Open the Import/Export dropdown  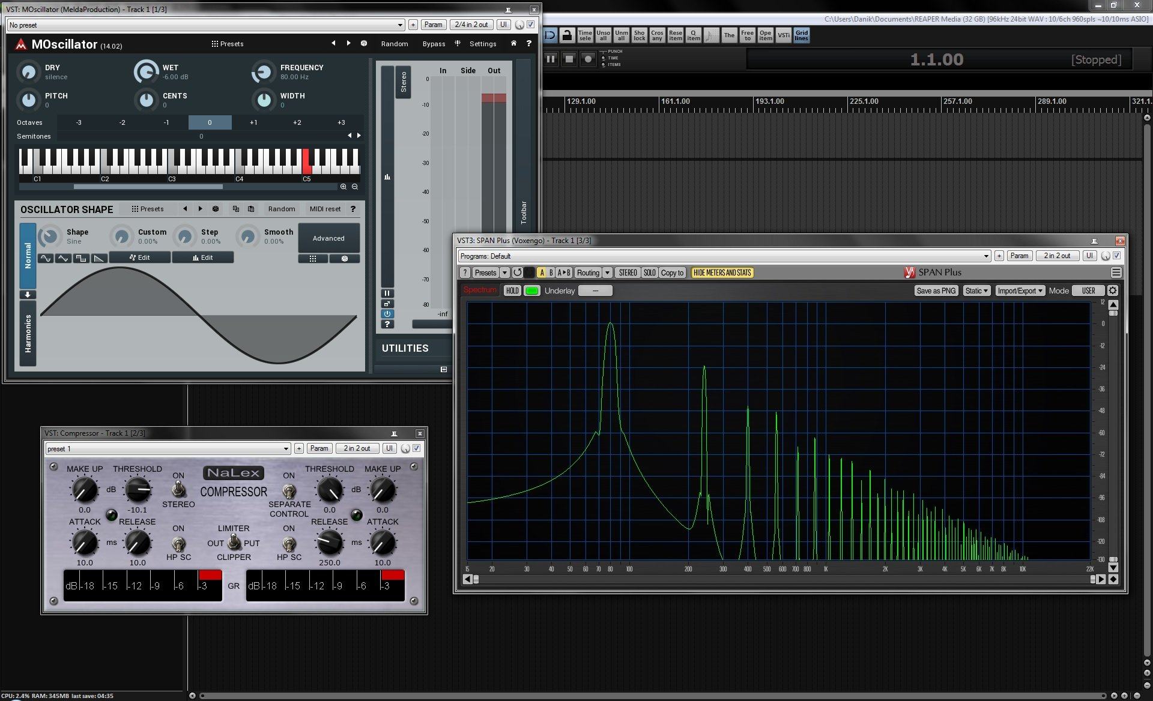point(1020,290)
